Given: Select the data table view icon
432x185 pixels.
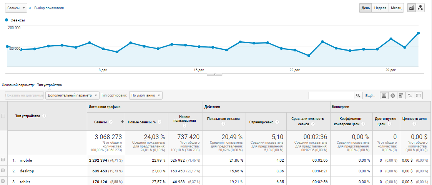Looking at the screenshot, I should (x=384, y=95).
